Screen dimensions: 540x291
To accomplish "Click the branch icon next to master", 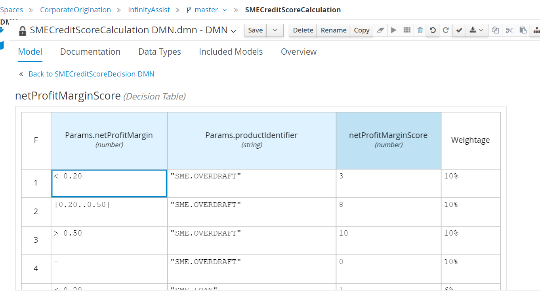I will 189,10.
